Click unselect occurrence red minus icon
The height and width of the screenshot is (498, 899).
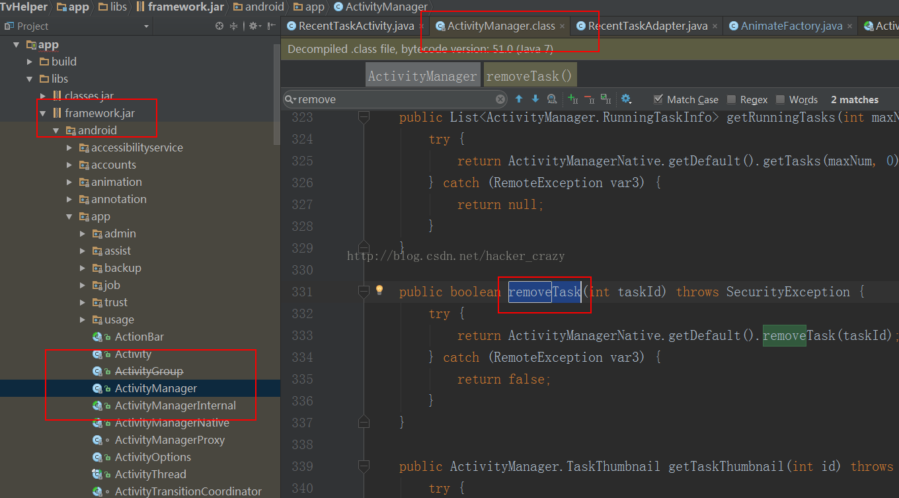pos(589,99)
